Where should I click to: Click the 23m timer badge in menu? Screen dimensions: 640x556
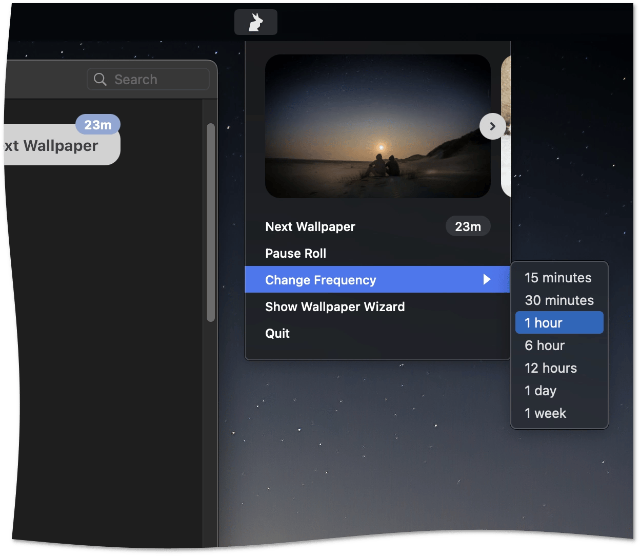468,226
